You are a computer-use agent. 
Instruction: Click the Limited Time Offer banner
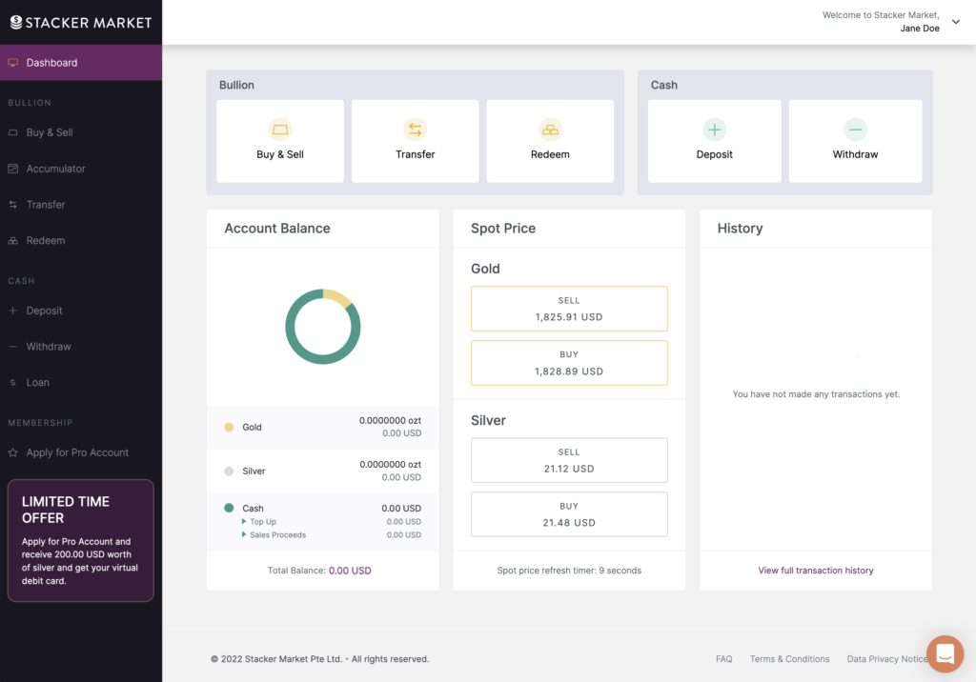(x=81, y=541)
